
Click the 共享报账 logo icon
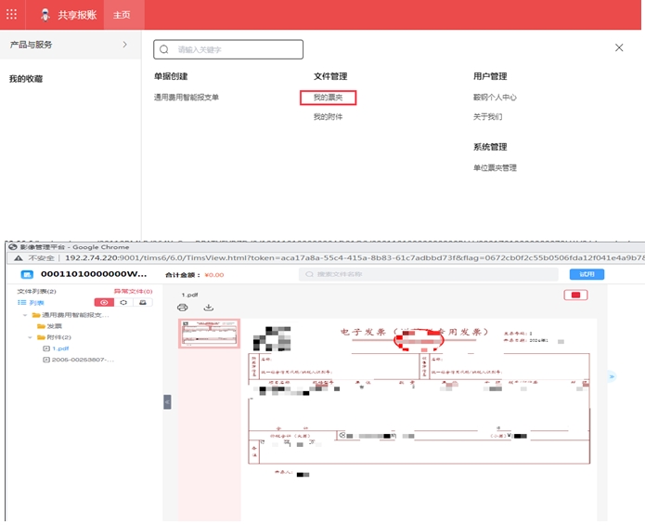pyautogui.click(x=45, y=15)
